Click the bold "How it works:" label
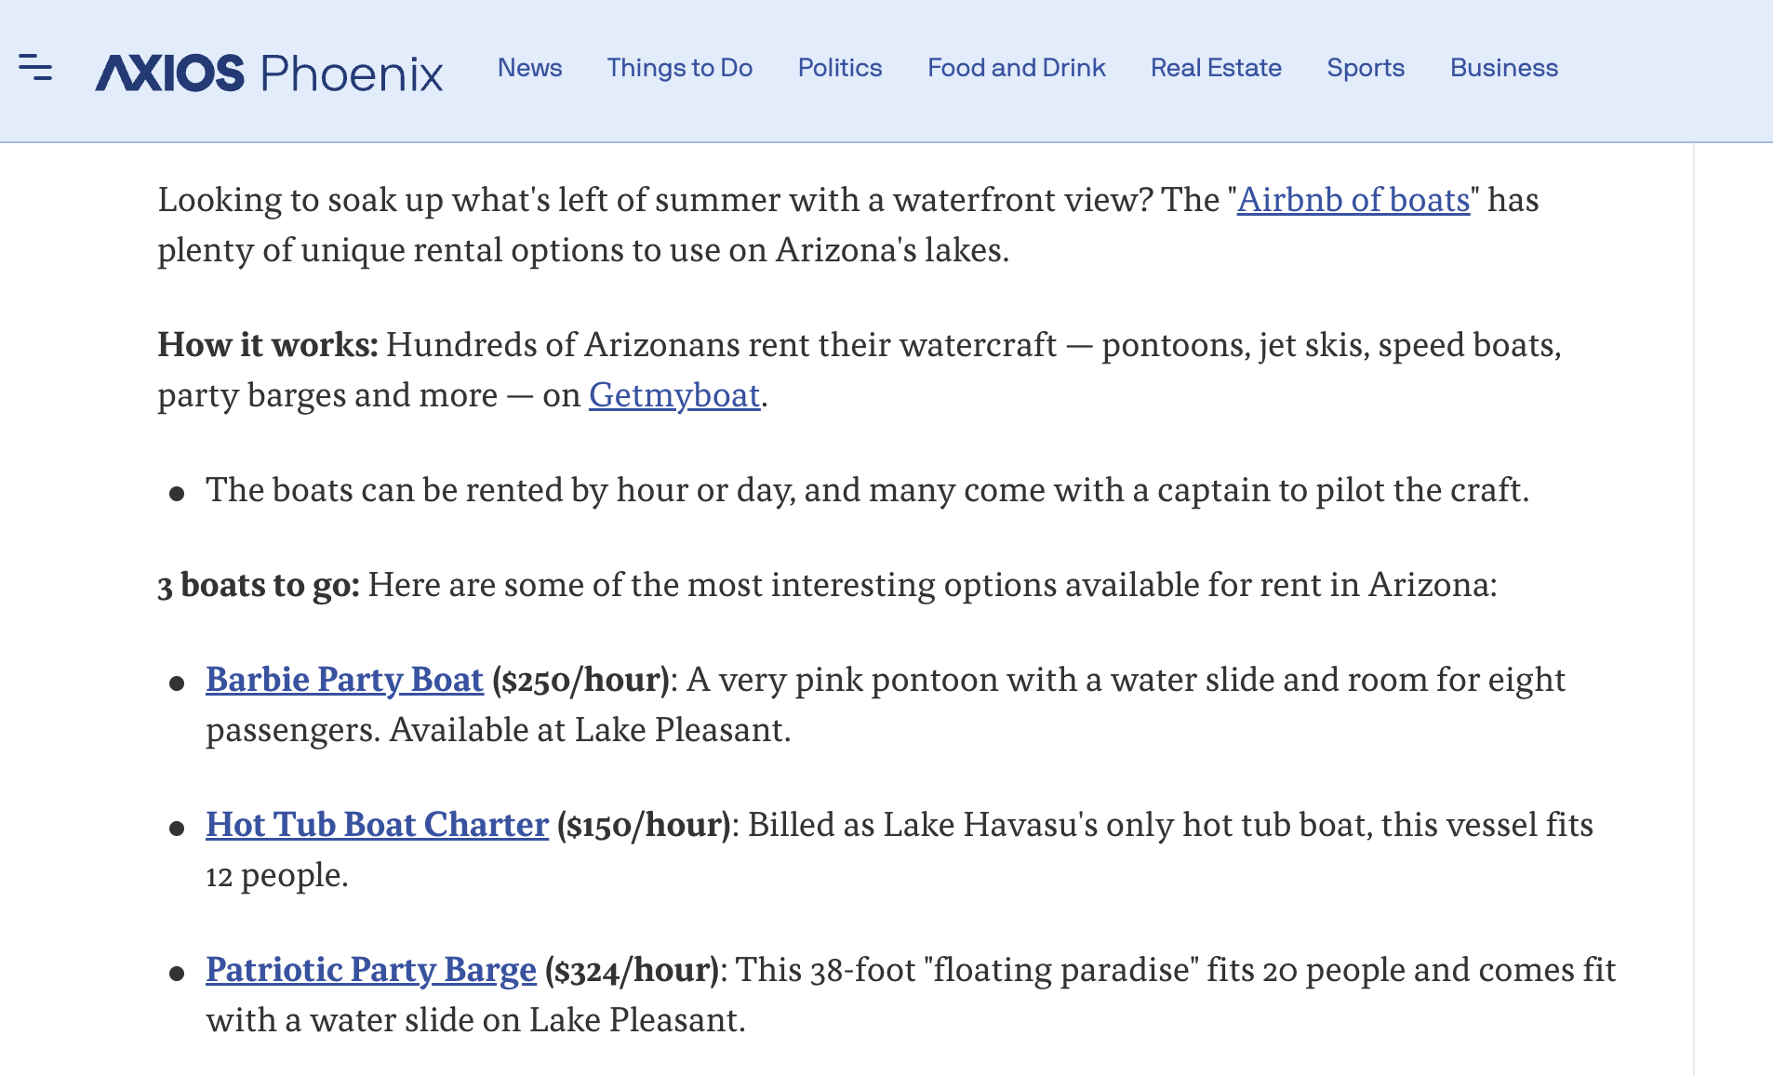Viewport: 1773px width, 1075px height. pos(267,345)
